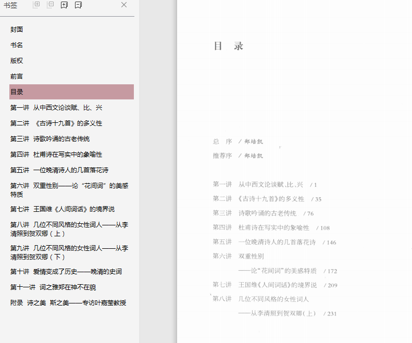Open bookmark 第一讲 从中西文论谈赋、比、兴
The height and width of the screenshot is (343, 412).
coord(56,107)
